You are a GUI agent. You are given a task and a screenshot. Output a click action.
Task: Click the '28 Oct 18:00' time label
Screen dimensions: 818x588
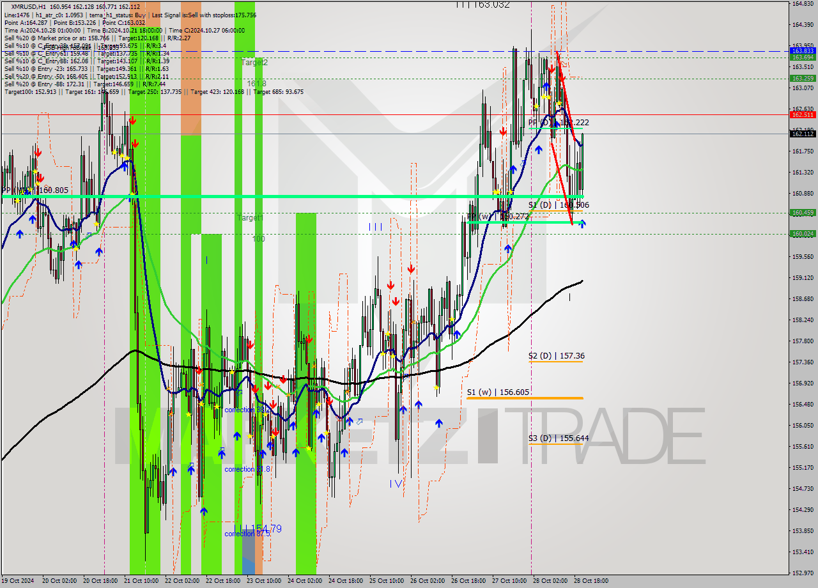coord(592,581)
